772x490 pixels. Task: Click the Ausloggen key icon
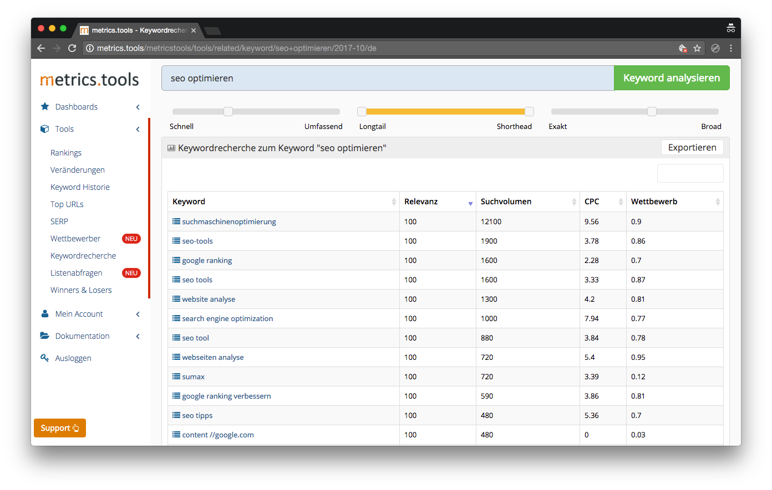pos(45,358)
